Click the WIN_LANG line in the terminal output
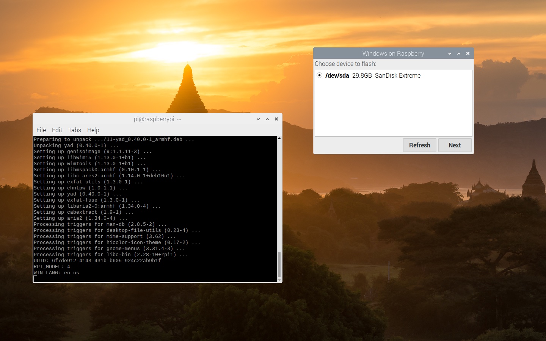 click(x=56, y=273)
